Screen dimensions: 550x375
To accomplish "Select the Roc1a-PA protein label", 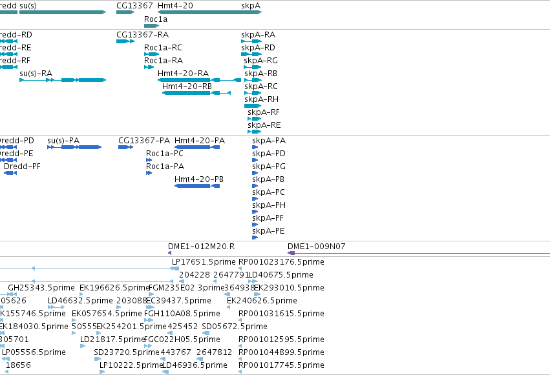I will (x=165, y=167).
